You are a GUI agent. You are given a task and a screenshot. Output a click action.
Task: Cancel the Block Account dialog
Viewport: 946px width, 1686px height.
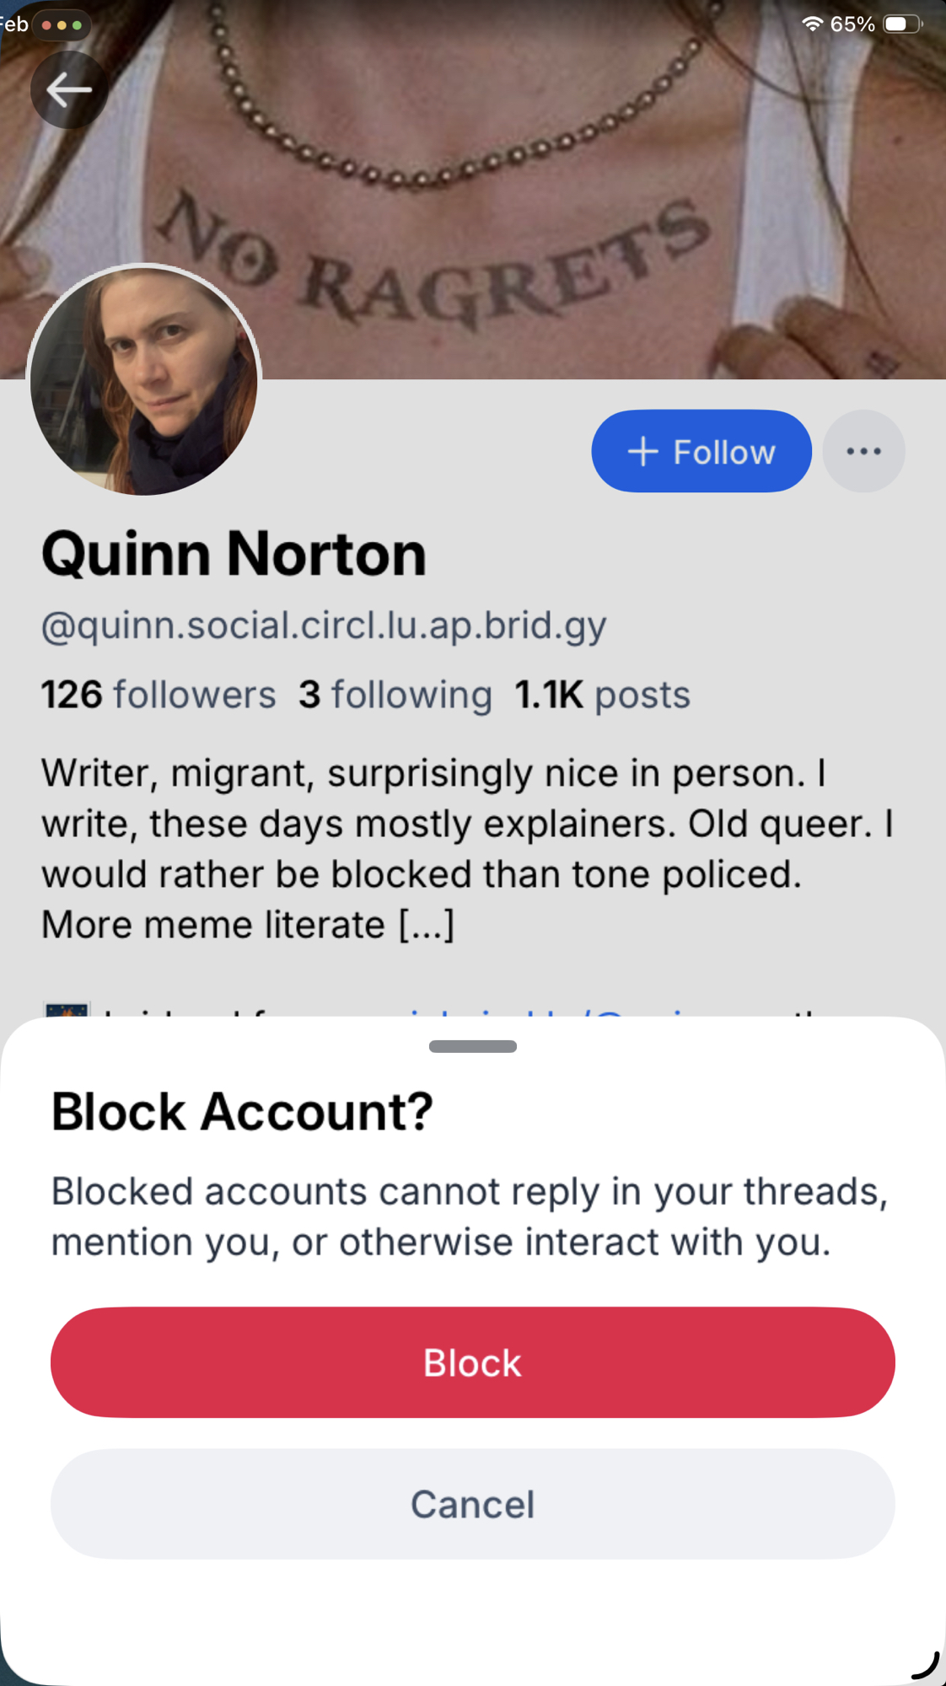click(x=472, y=1504)
